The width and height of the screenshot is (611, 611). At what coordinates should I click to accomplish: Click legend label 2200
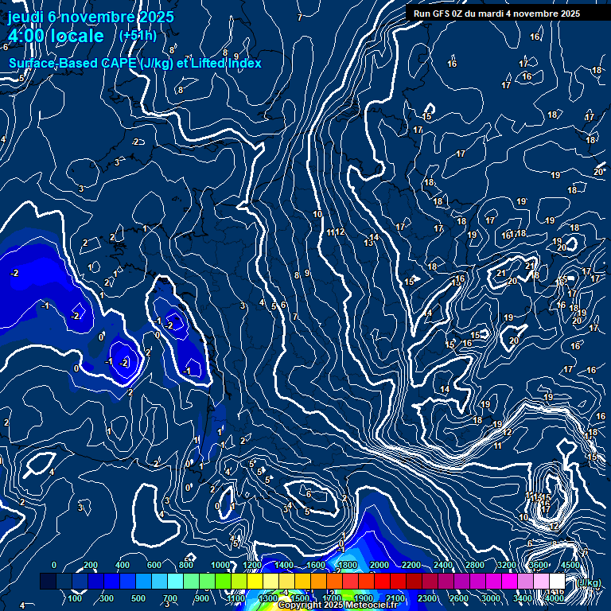(x=411, y=565)
